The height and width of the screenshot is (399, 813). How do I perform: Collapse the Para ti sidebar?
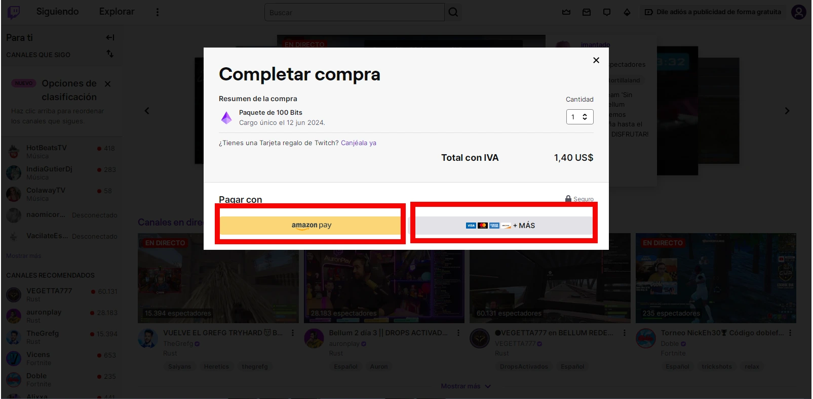110,37
